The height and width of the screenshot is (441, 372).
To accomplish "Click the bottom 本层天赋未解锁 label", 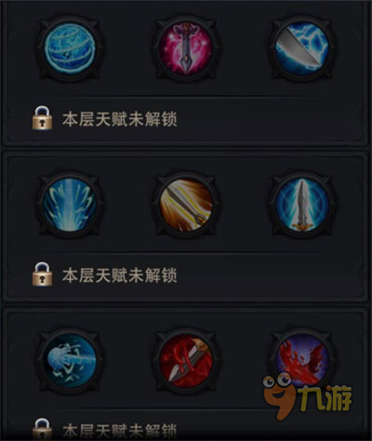I will (120, 432).
